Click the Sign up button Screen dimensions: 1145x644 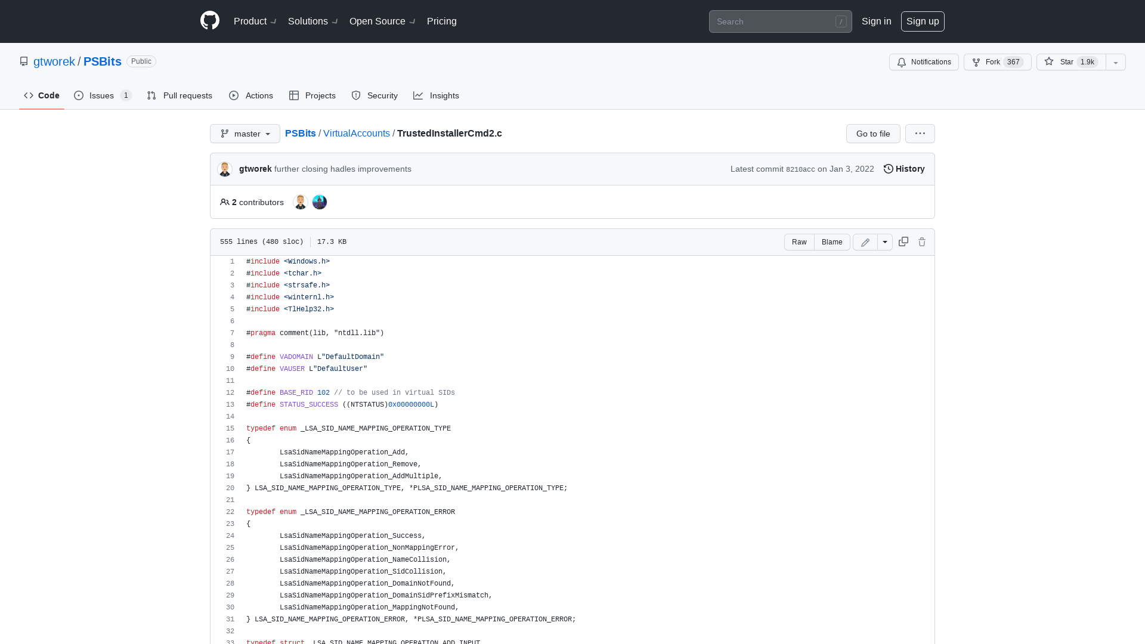click(923, 21)
